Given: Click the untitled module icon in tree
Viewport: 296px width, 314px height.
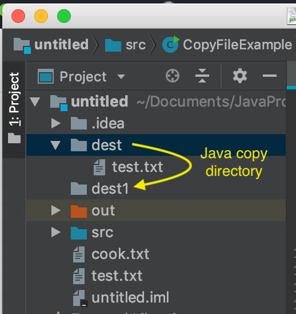Looking at the screenshot, I should 59,103.
